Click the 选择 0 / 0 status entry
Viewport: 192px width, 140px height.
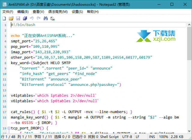62,137
